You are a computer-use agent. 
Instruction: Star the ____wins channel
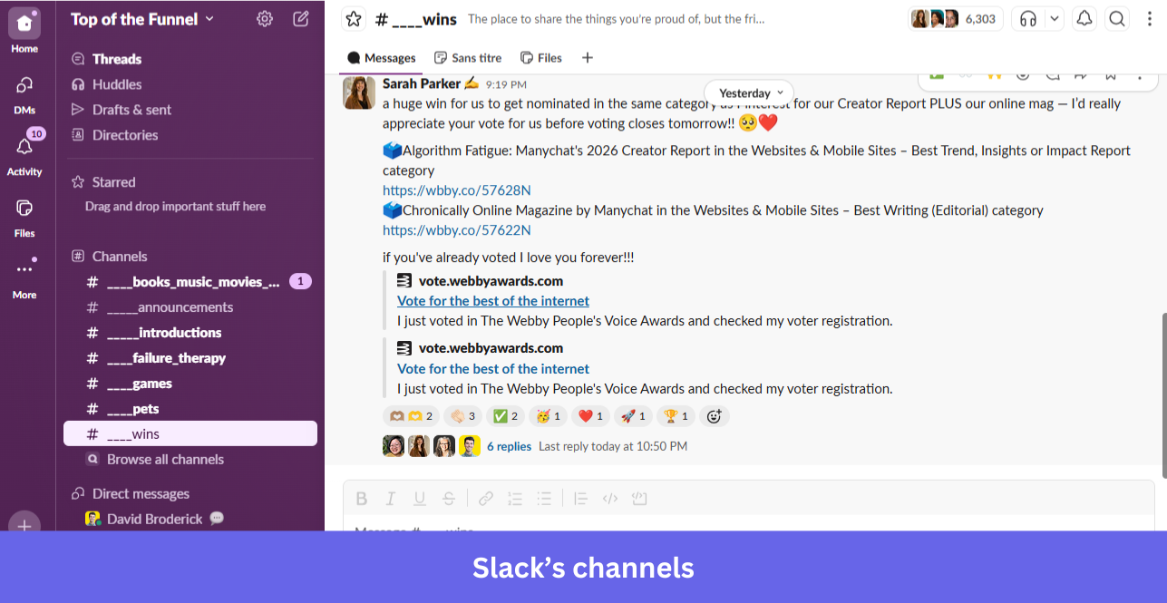(354, 18)
